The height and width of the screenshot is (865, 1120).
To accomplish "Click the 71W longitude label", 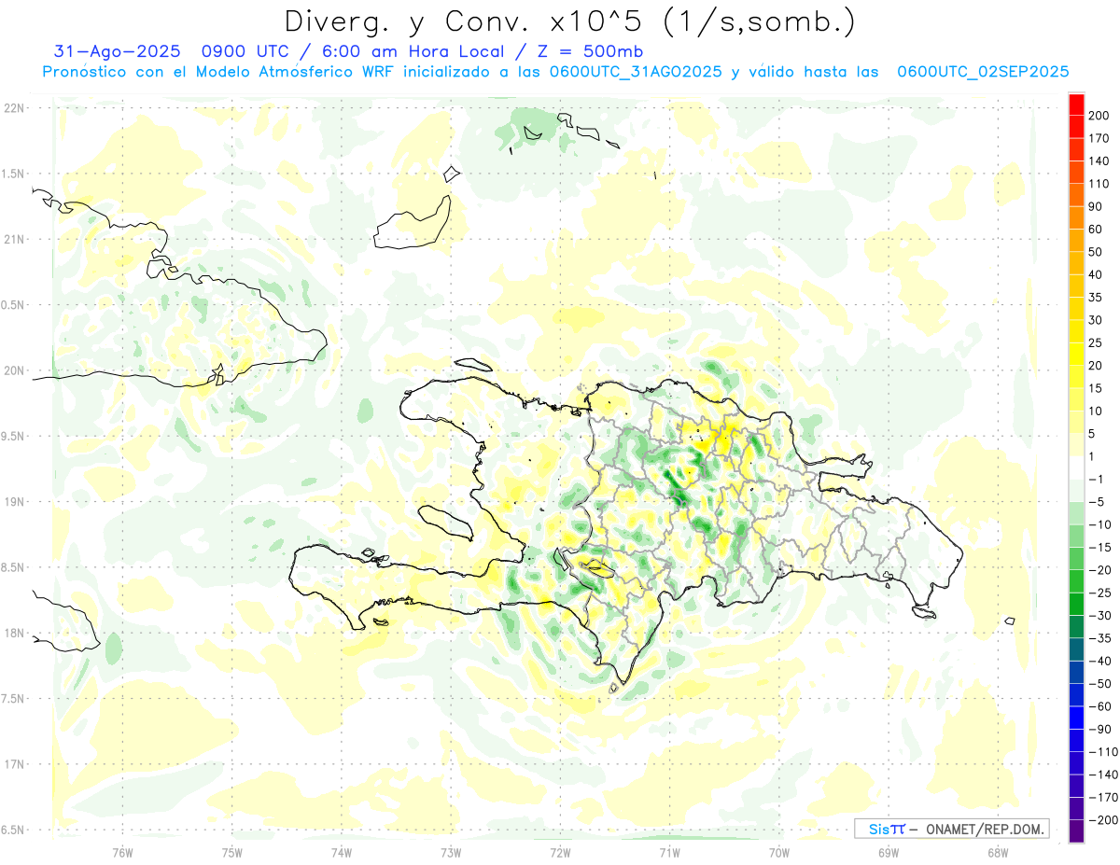I will tap(669, 853).
